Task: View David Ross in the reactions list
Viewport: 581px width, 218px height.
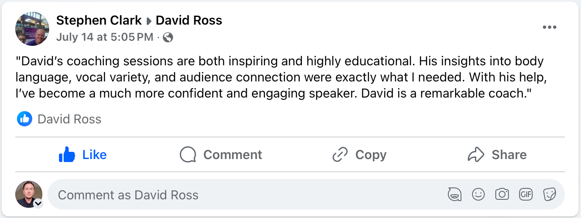Action: pos(70,119)
